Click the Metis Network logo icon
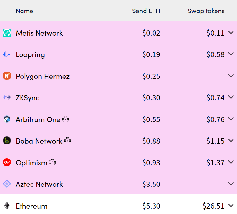The image size is (237, 214). pyautogui.click(x=7, y=33)
